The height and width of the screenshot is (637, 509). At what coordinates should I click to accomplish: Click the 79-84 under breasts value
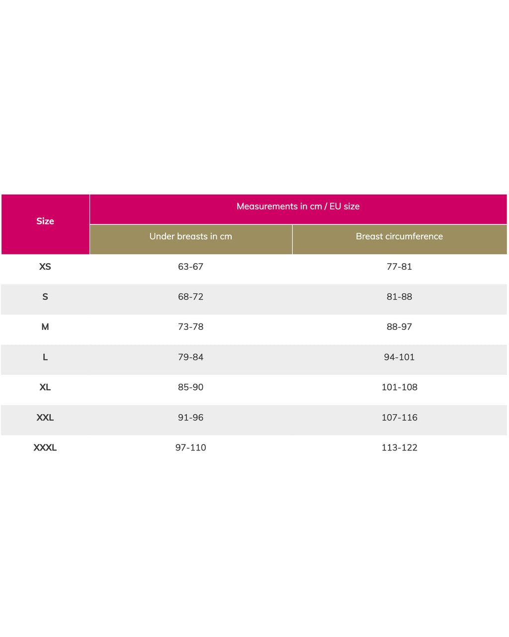point(191,357)
